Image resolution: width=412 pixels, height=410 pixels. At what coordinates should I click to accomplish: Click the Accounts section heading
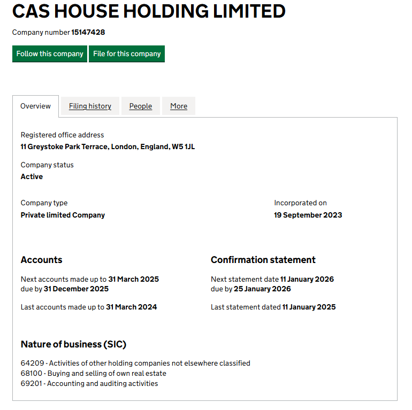(41, 260)
